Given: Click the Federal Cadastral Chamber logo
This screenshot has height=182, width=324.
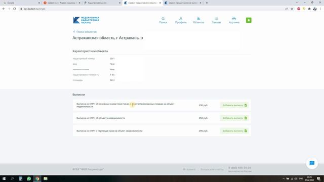Looking at the screenshot, I should click(86, 20).
